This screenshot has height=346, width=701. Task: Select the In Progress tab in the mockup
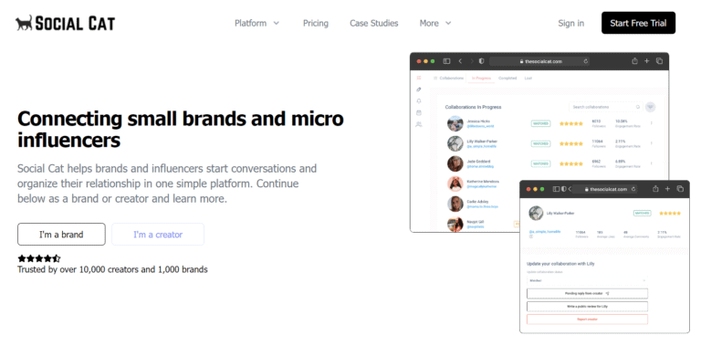pyautogui.click(x=481, y=79)
